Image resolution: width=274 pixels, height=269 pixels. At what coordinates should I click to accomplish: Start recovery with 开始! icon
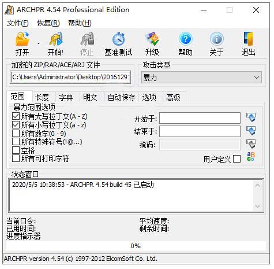tap(56, 39)
